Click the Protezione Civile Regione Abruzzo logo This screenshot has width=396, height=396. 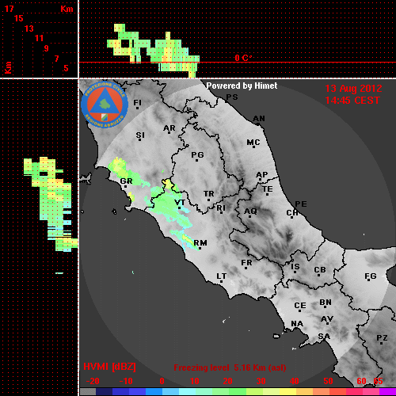tap(105, 105)
